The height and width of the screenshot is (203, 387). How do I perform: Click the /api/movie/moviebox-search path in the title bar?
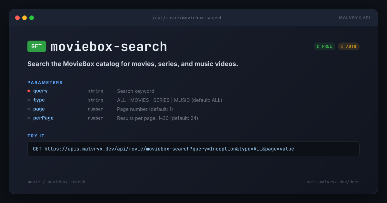(x=187, y=18)
